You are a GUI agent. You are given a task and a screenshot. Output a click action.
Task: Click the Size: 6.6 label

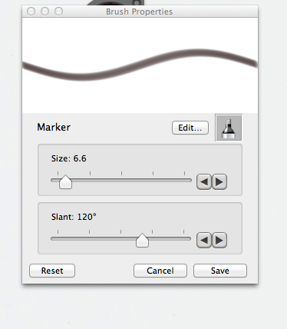(69, 158)
